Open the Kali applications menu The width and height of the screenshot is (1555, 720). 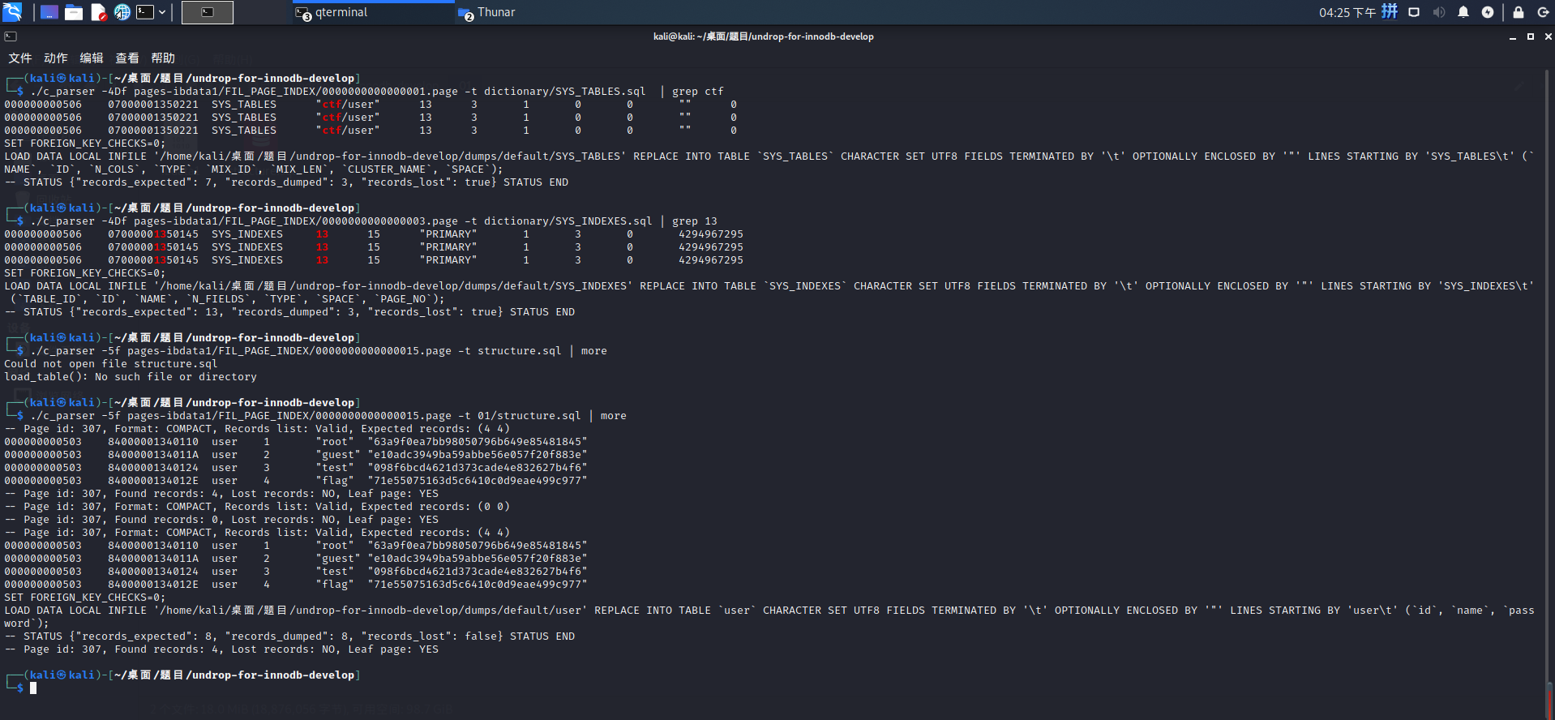coord(12,12)
